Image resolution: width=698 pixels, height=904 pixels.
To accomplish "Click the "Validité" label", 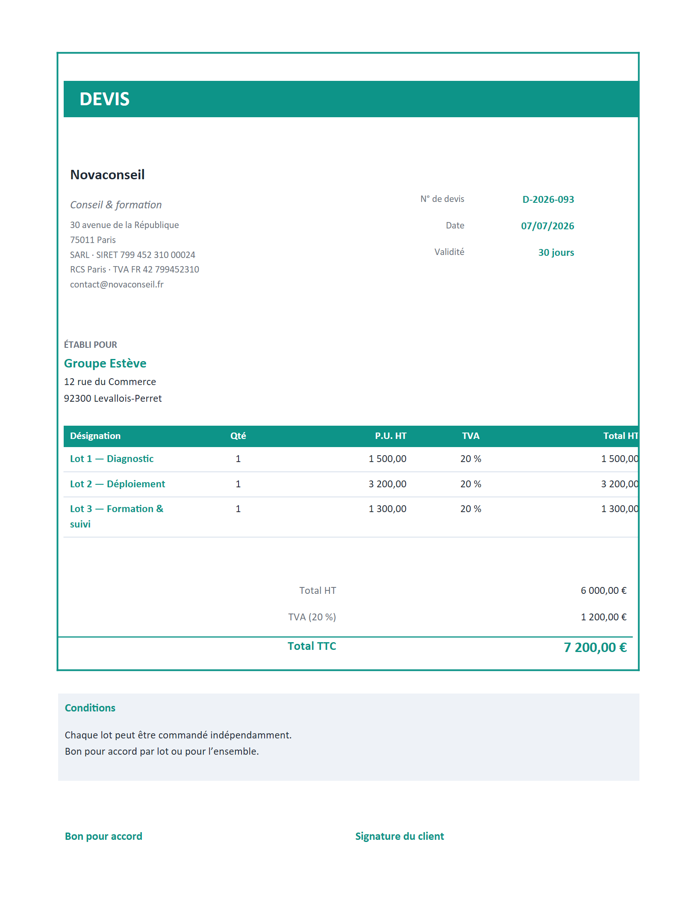I will tap(449, 252).
